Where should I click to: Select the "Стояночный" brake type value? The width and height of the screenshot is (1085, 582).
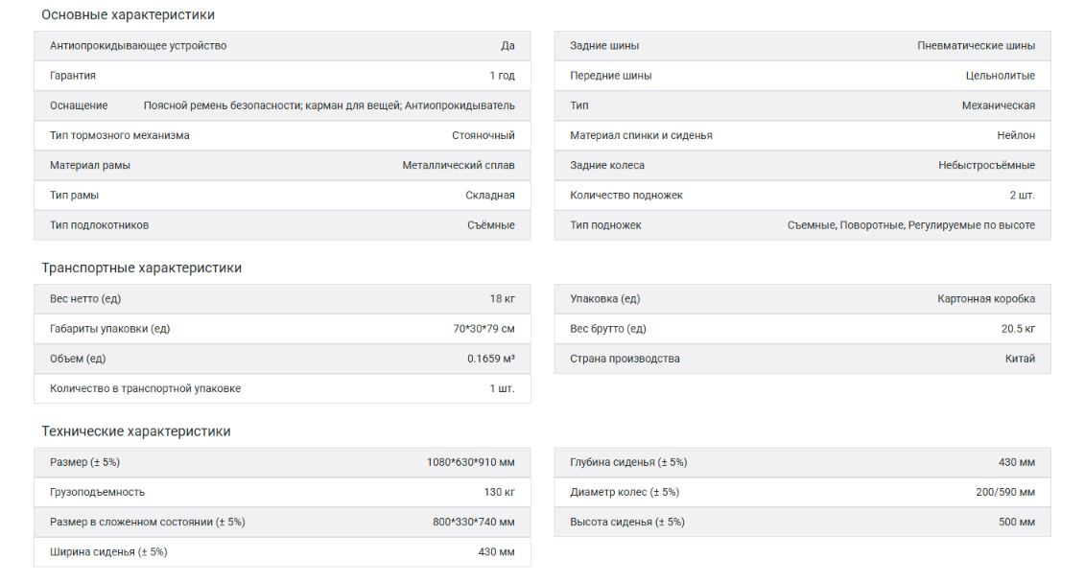(484, 136)
